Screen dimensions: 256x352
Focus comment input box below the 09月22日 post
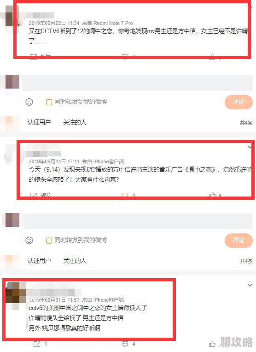tap(137, 83)
